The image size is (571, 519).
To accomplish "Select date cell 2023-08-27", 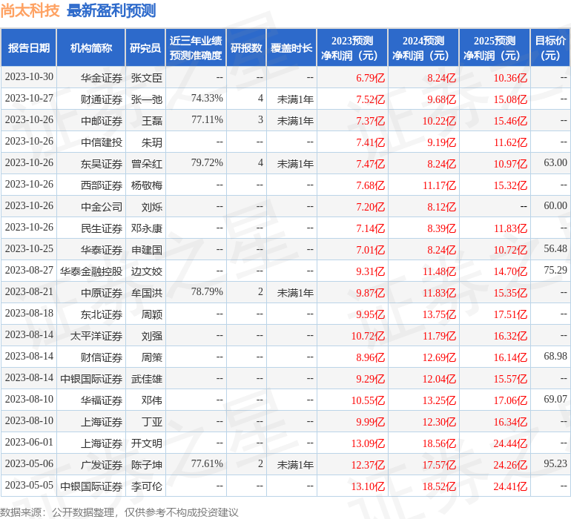I will pos(29,270).
